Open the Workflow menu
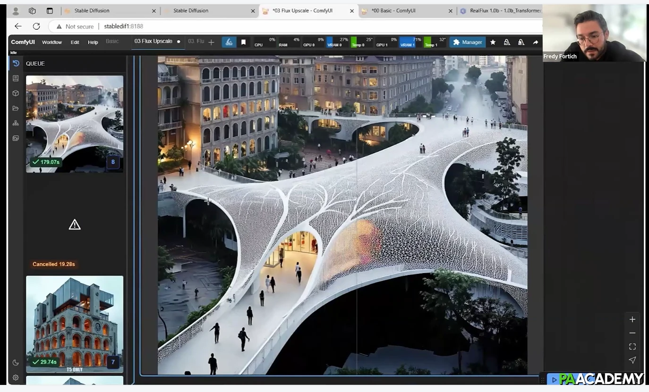 pos(51,42)
